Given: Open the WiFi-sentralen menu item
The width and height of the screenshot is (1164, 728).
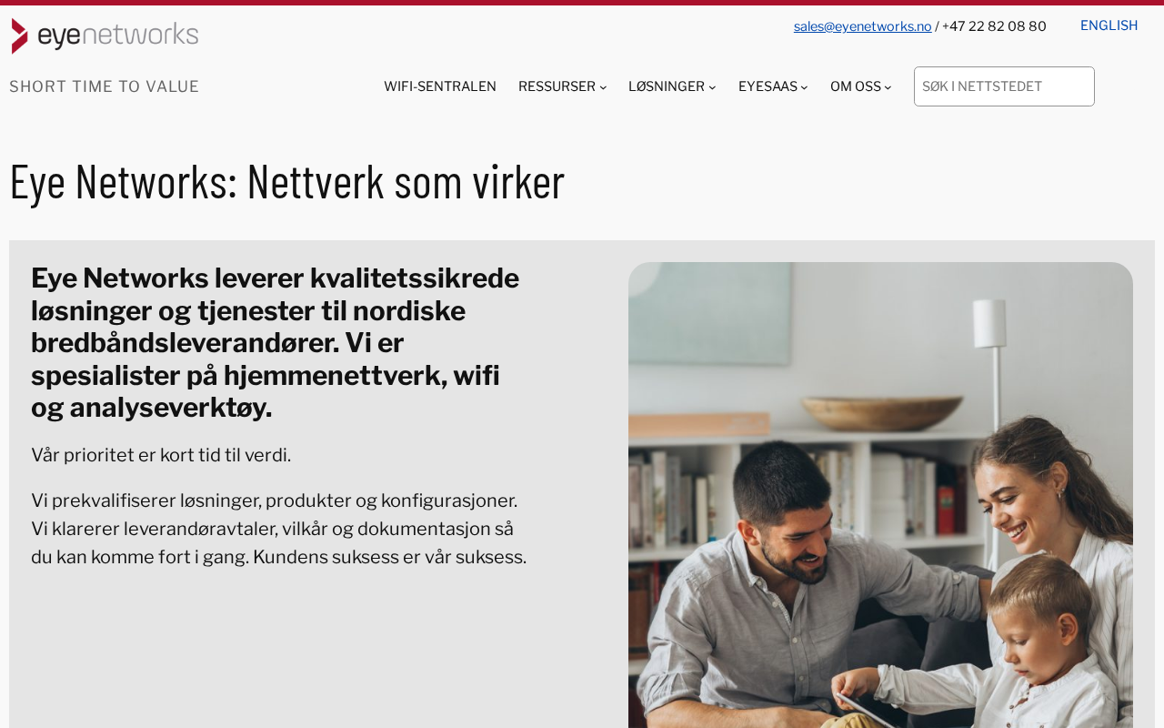Looking at the screenshot, I should pos(440,86).
